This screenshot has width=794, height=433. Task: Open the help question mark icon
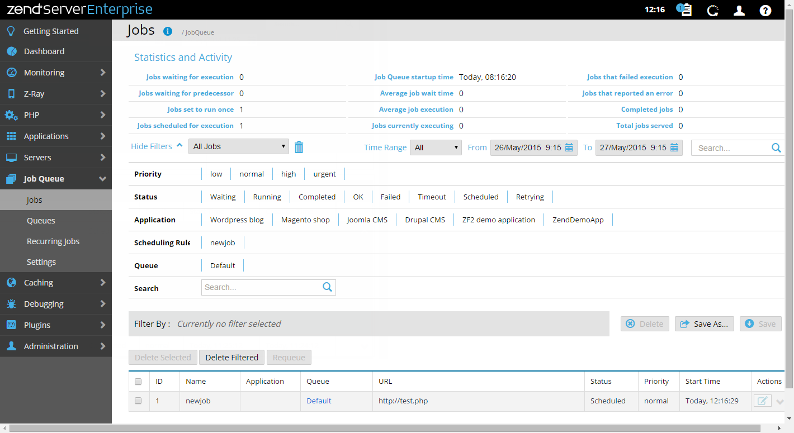click(765, 10)
